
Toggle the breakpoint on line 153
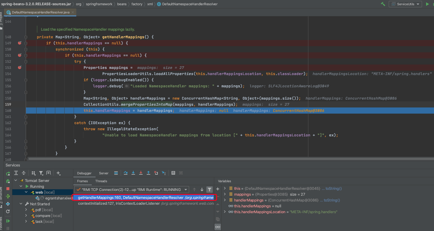[x=20, y=67]
